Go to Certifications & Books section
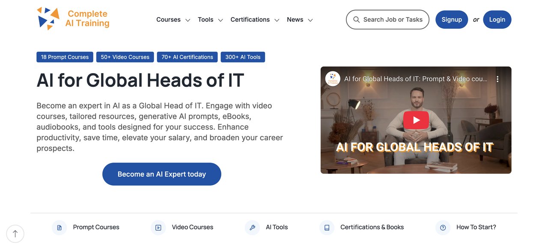This screenshot has width=548, height=249. click(x=372, y=227)
